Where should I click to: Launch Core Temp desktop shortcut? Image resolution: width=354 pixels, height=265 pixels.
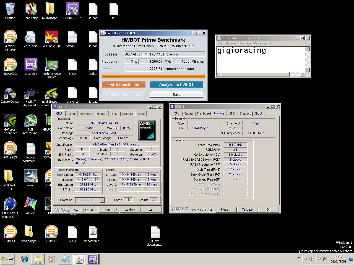click(x=31, y=11)
